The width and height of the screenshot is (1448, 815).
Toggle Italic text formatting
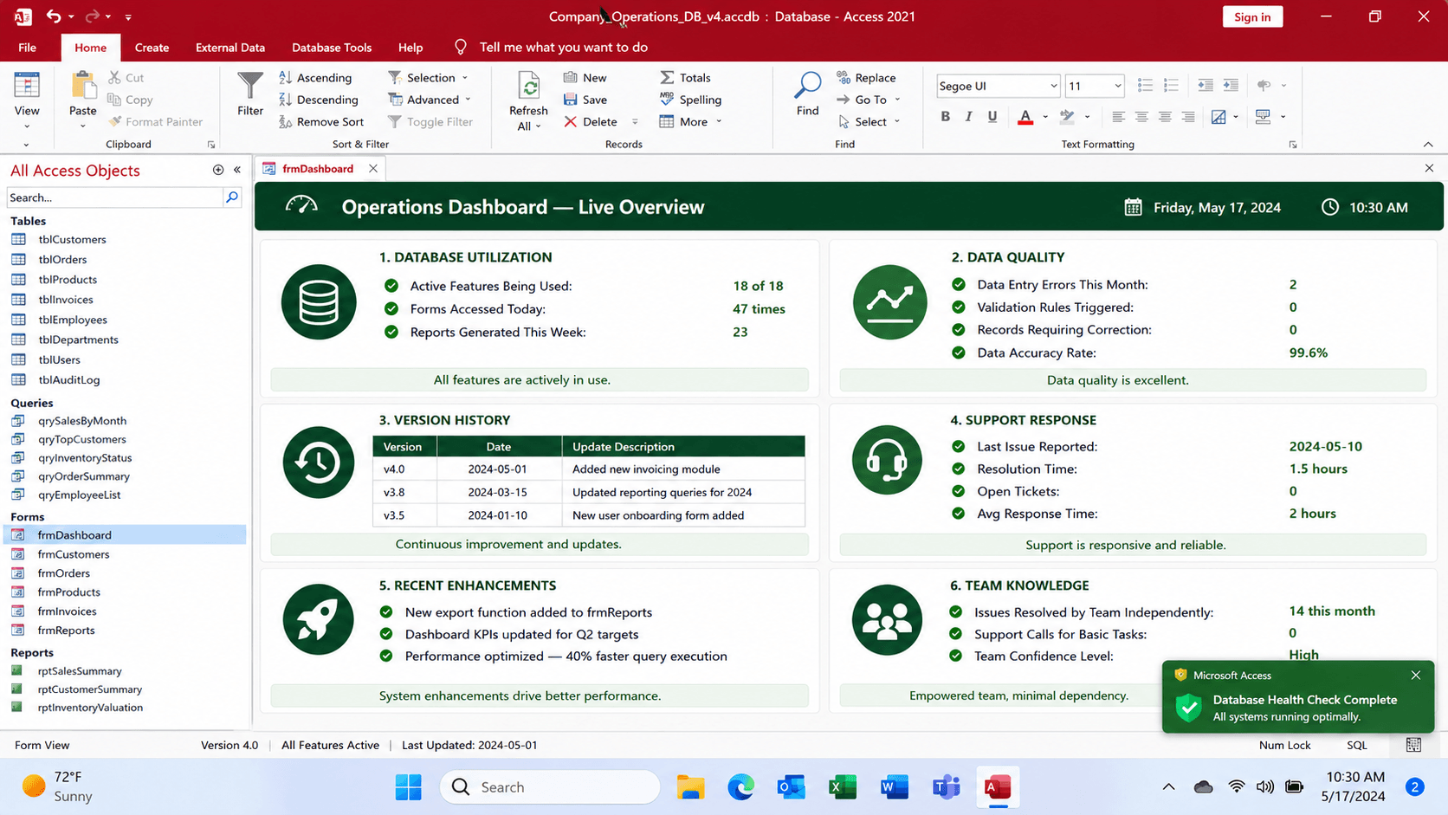coord(968,116)
